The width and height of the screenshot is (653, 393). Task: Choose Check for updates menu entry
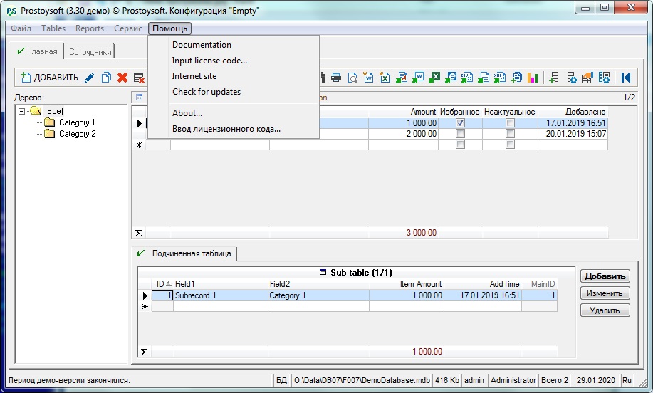click(207, 92)
